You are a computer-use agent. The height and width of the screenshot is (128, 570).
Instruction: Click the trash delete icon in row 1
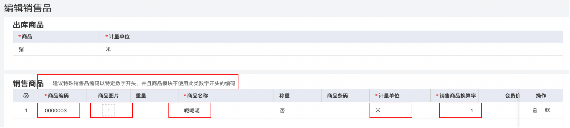pos(535,110)
